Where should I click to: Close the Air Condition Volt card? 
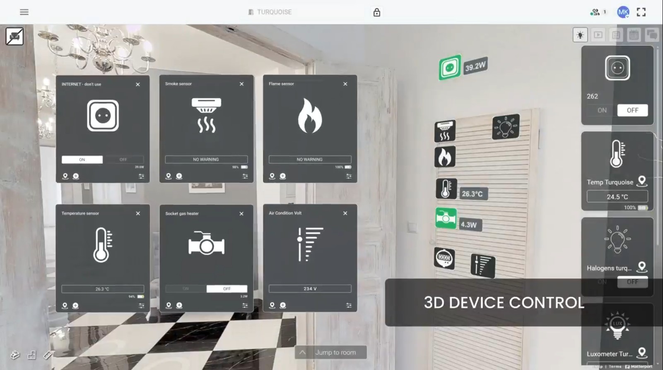coord(345,213)
